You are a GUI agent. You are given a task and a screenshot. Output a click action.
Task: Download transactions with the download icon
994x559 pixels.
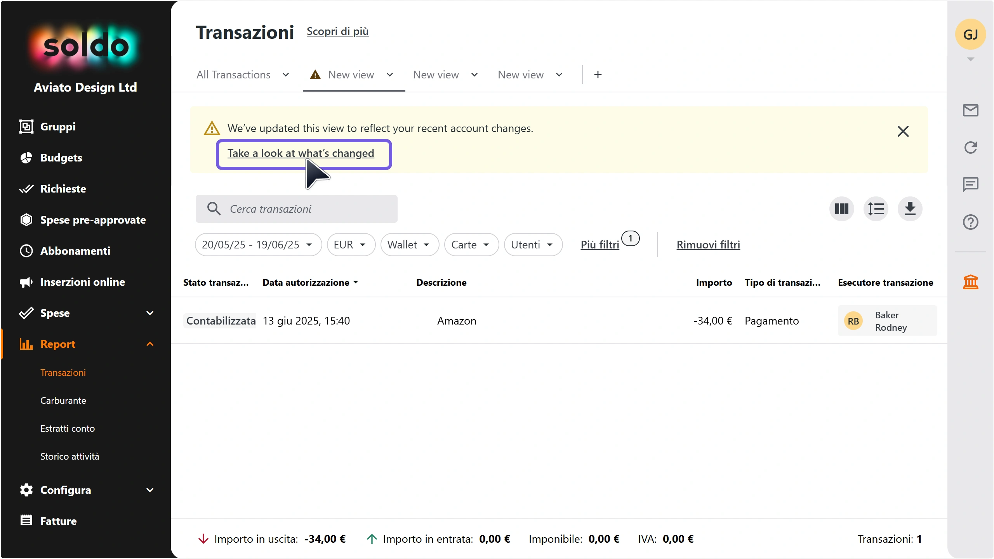(x=910, y=209)
